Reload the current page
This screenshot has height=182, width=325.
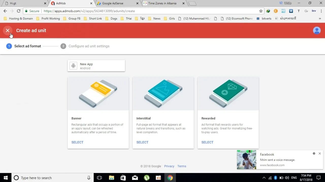point(19,11)
